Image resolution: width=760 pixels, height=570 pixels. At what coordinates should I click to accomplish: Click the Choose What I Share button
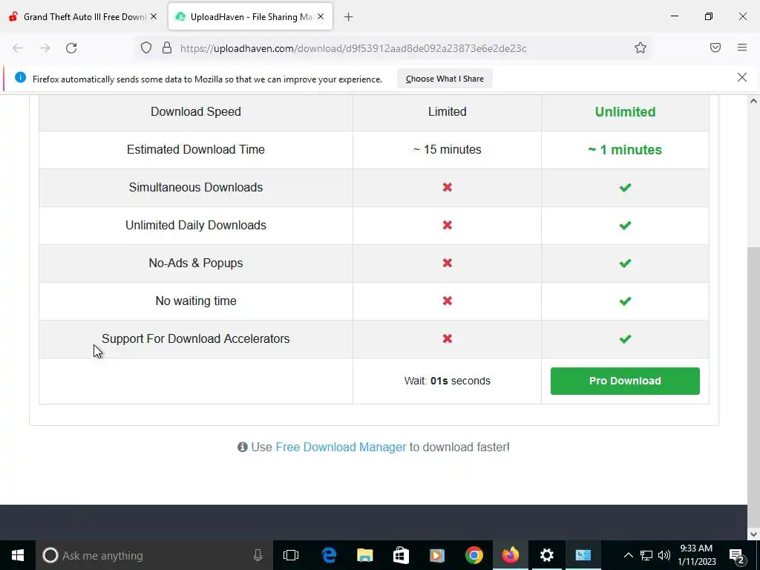[x=445, y=79]
